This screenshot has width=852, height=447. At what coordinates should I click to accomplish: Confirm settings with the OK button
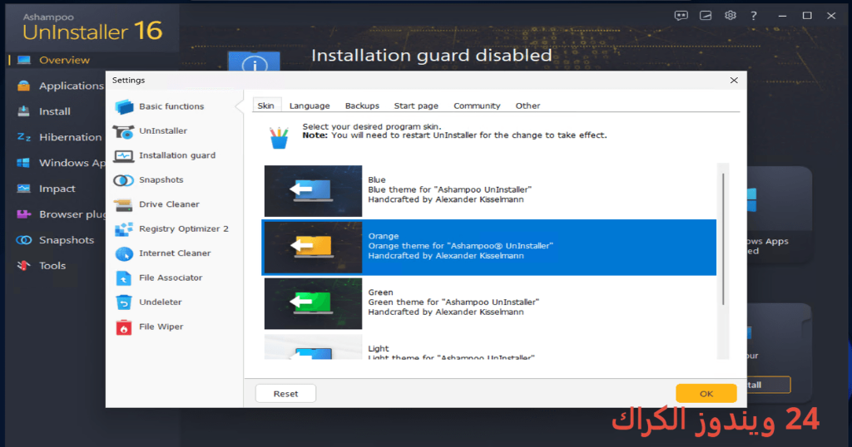tap(706, 394)
